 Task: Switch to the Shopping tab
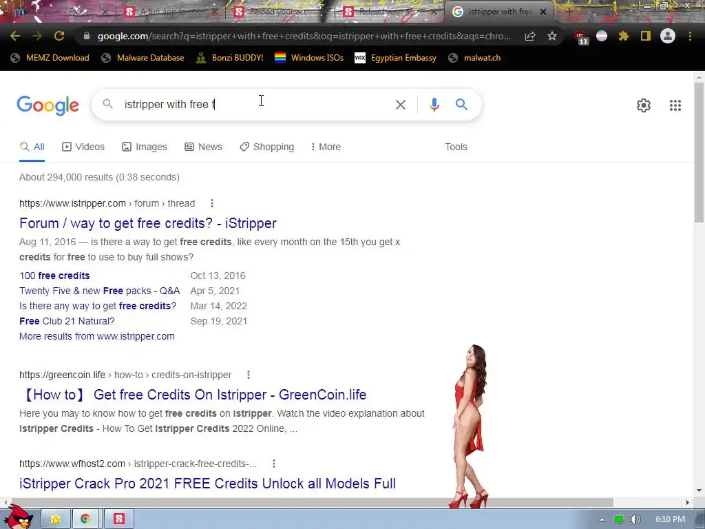coord(266,147)
